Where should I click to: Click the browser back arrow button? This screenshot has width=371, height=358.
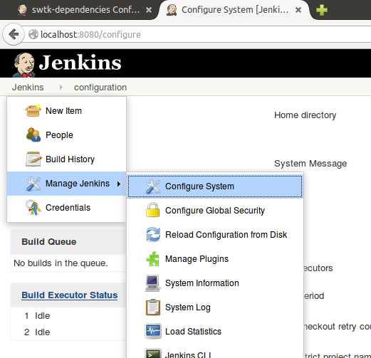(14, 34)
